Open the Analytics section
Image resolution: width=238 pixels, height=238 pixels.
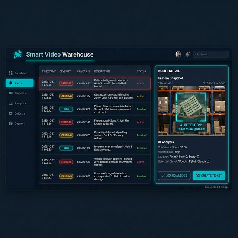click(19, 103)
